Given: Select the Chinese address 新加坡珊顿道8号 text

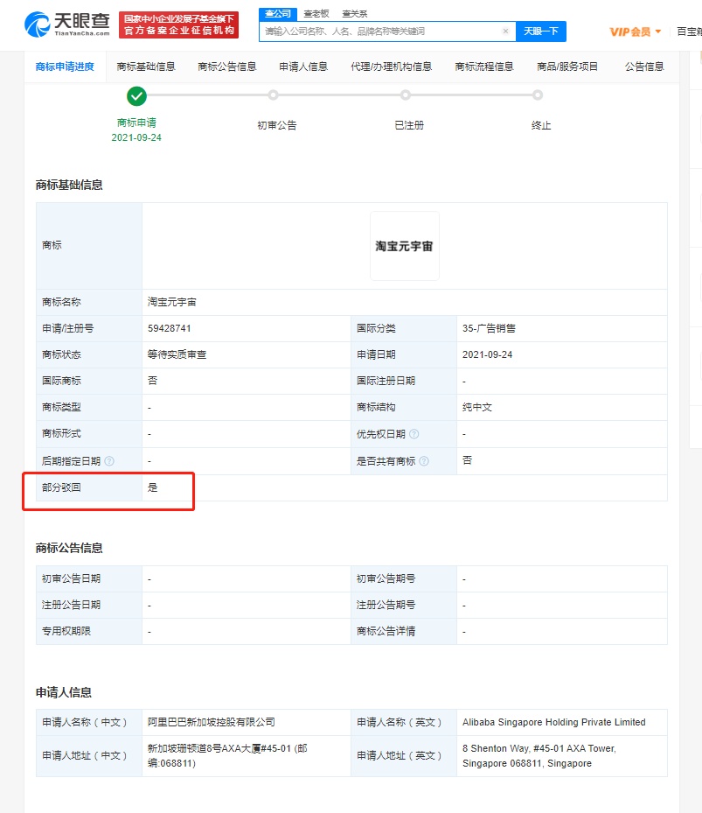Looking at the screenshot, I should click(227, 756).
